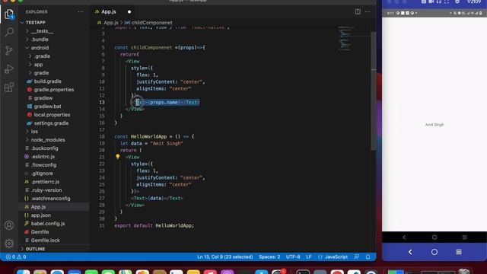Open .watchmanconfig file
487x274 pixels.
click(x=51, y=199)
